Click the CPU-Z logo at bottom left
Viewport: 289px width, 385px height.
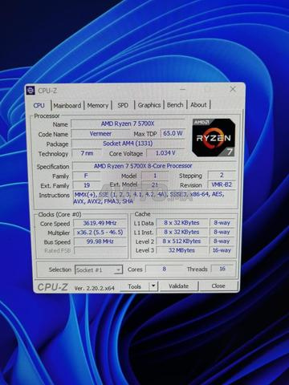(52, 287)
